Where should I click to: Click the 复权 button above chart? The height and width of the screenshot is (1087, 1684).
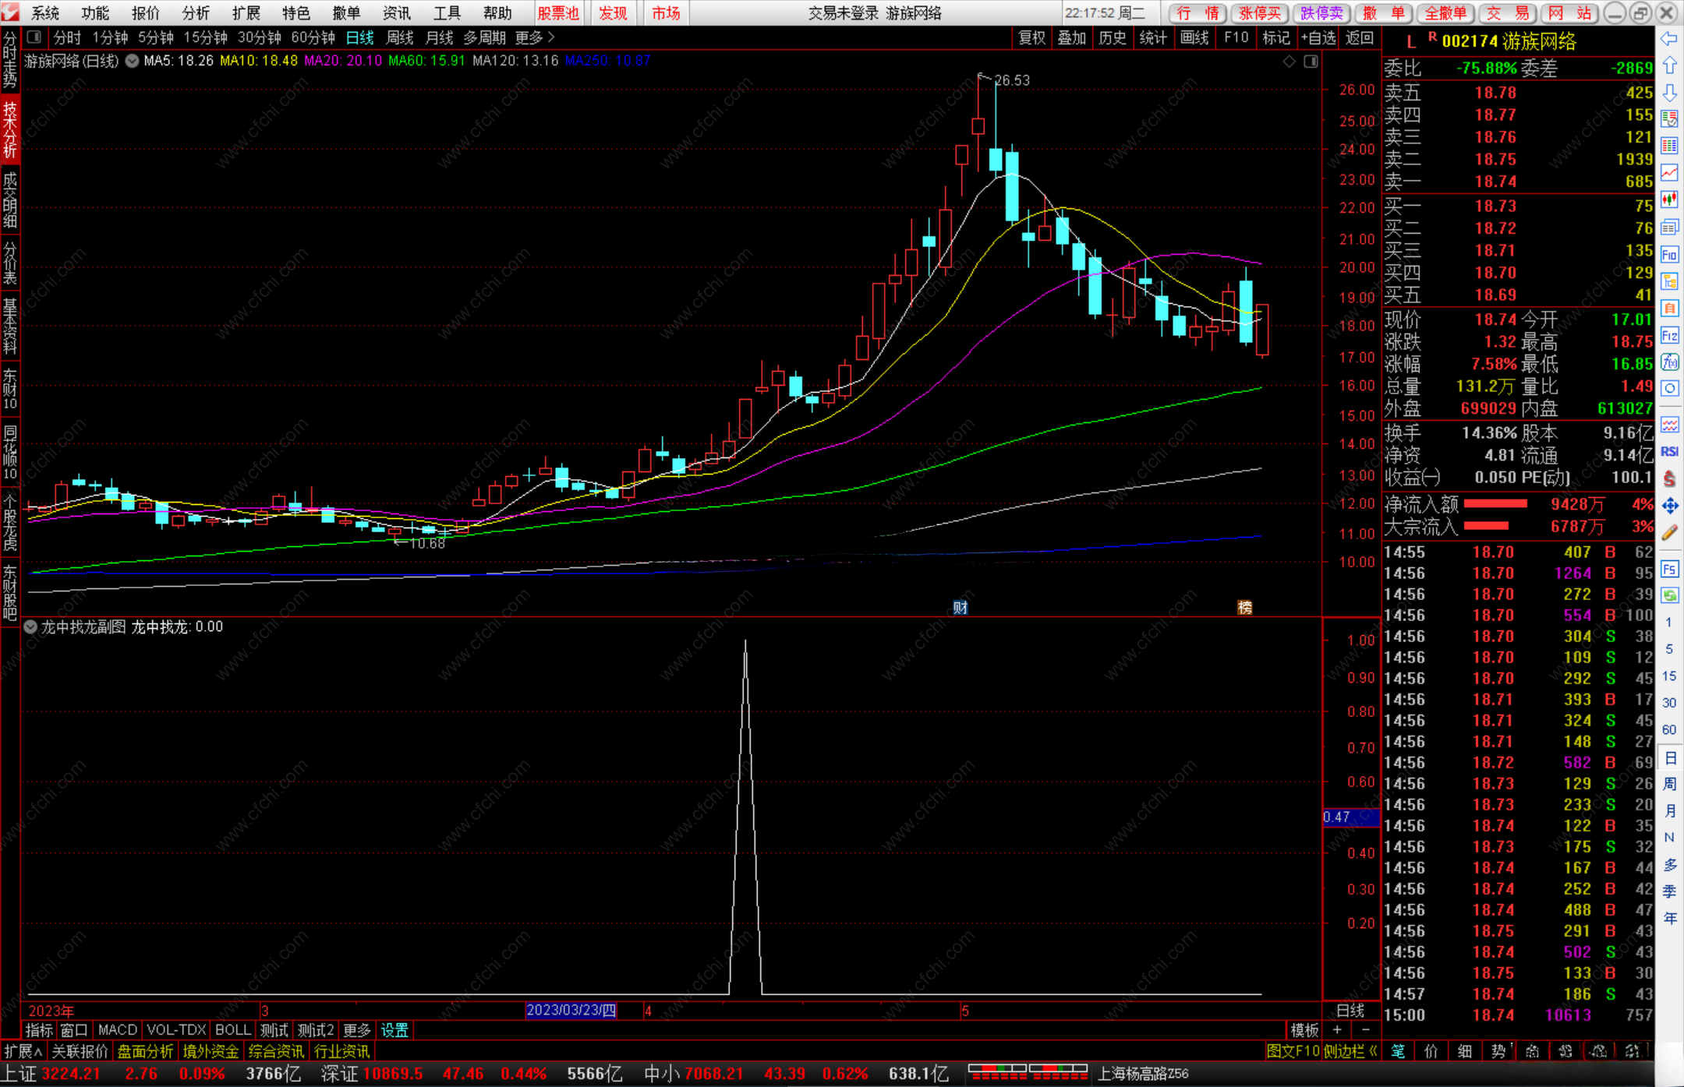coord(1031,37)
